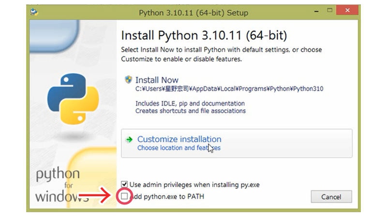Click the green arrow next to Customize installation

(129, 140)
